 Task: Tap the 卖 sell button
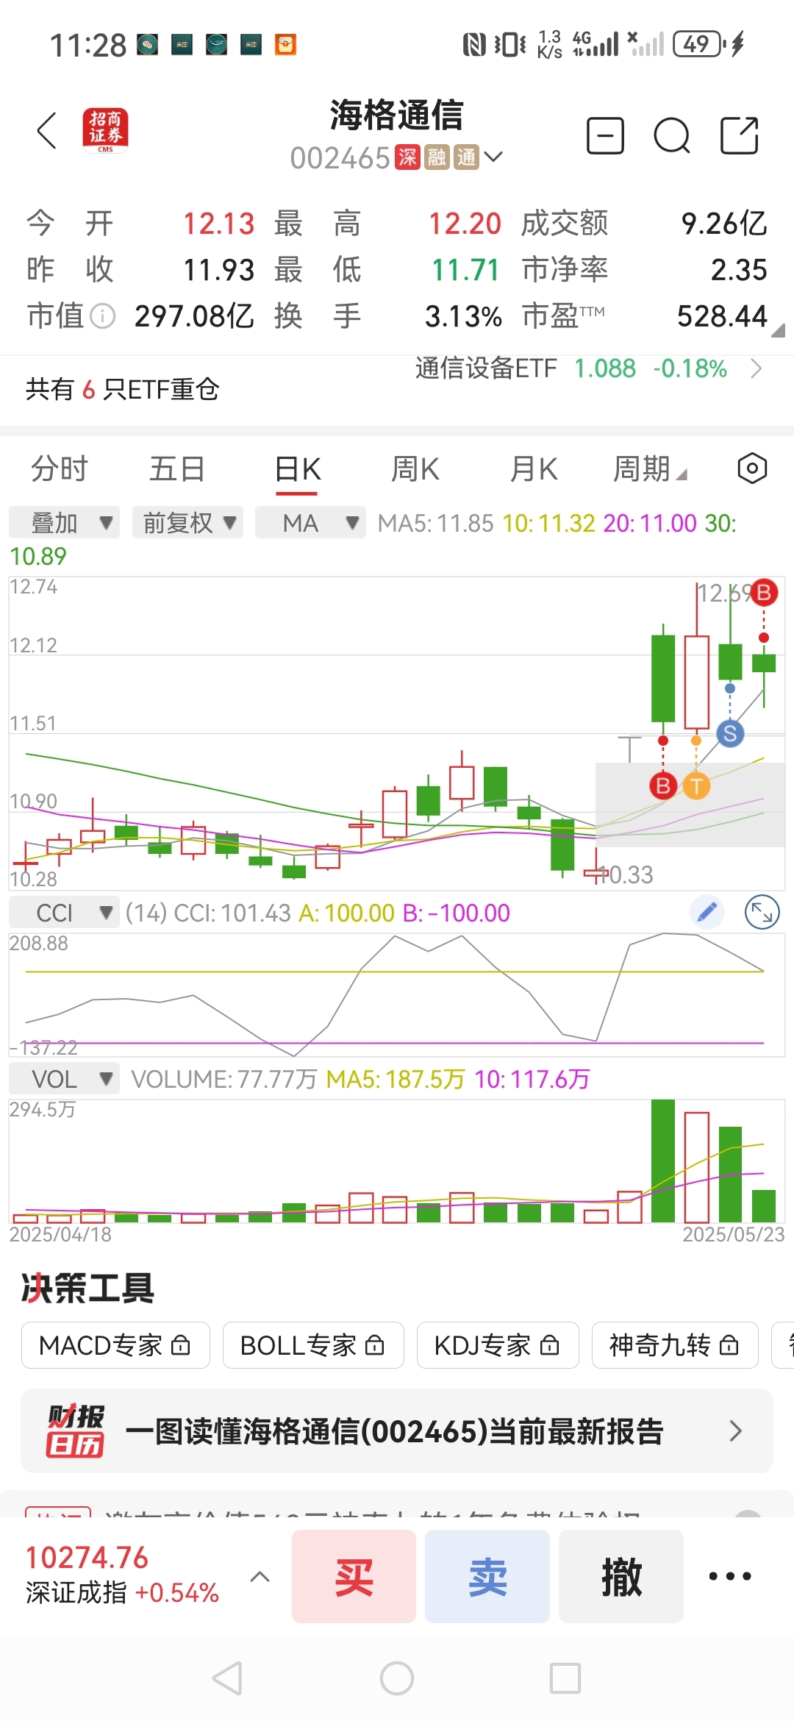487,1576
